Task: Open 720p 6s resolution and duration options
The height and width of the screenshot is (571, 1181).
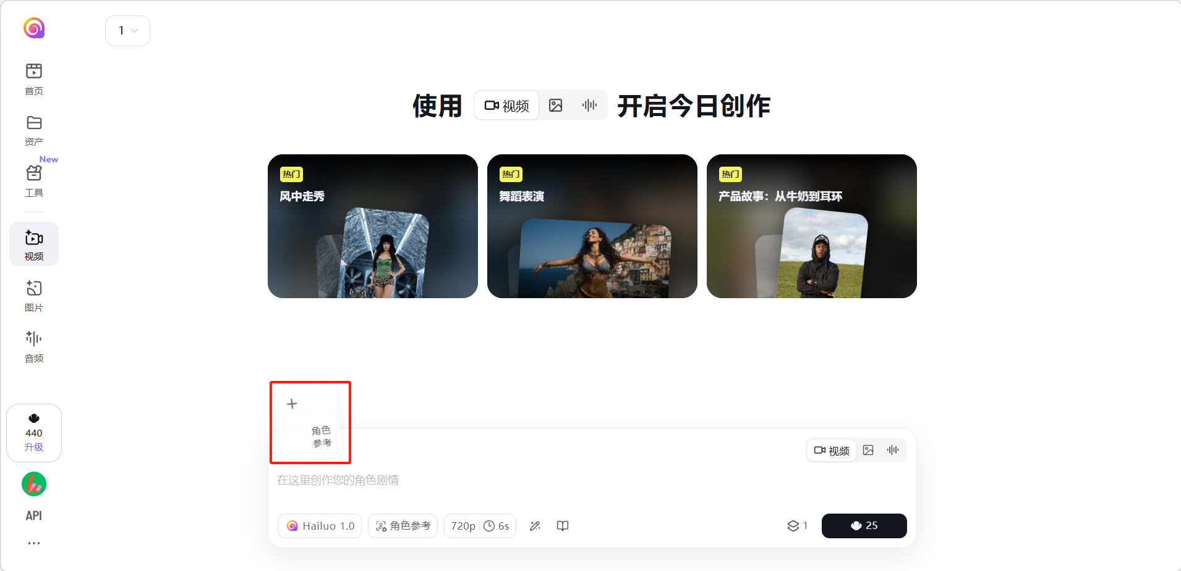Action: [480, 526]
